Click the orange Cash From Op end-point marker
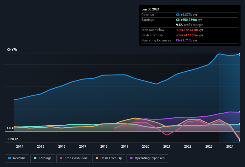Screen dimensions: 245x167 [x=240, y=140]
